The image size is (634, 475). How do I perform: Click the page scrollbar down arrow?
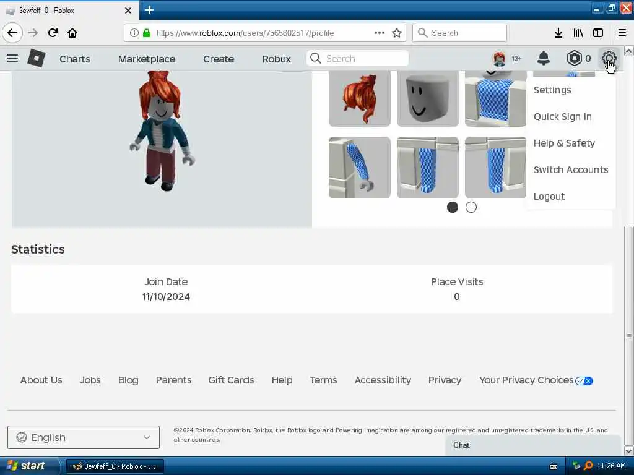coord(629,451)
